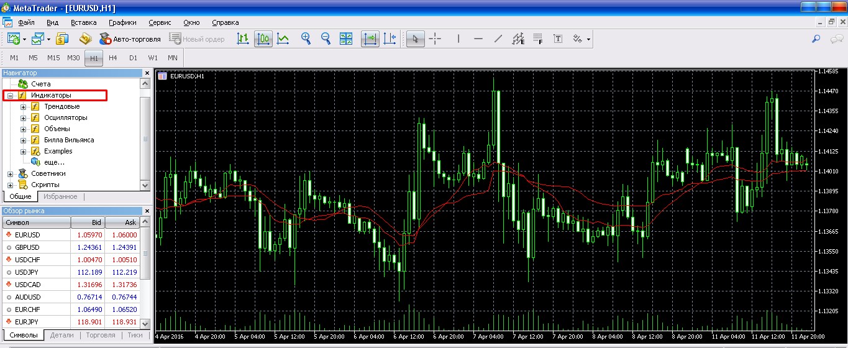Viewport: 848px width, 348px height.
Task: Open the chat bubbles icon
Action: [x=836, y=39]
